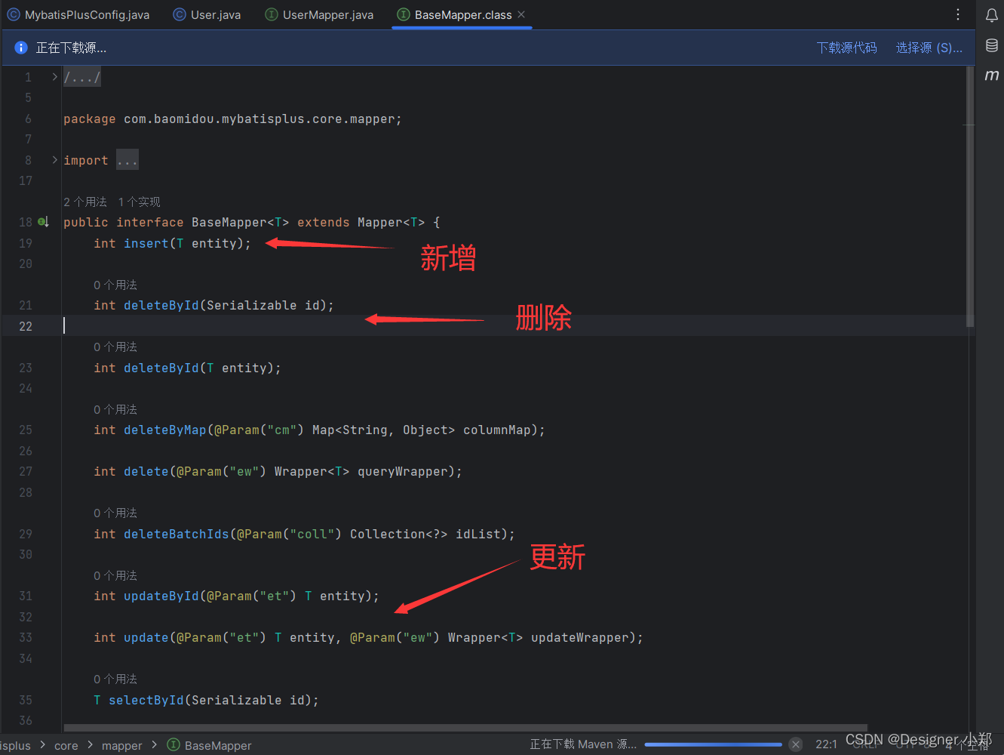Click selectById method name

(x=146, y=700)
